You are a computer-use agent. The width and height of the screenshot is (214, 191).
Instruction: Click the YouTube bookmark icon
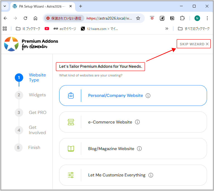[47, 29]
